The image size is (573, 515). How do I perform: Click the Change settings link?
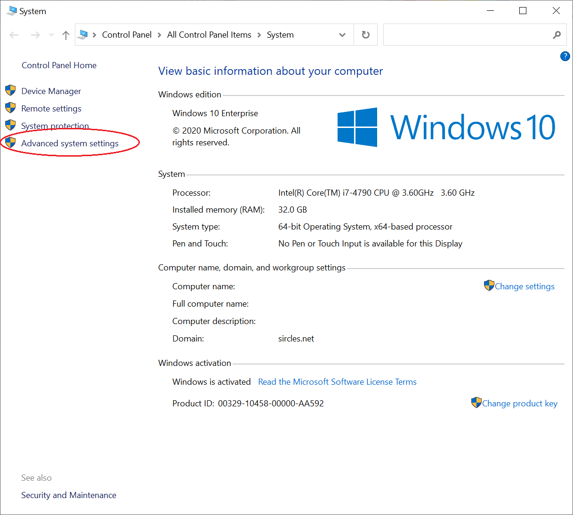[525, 286]
